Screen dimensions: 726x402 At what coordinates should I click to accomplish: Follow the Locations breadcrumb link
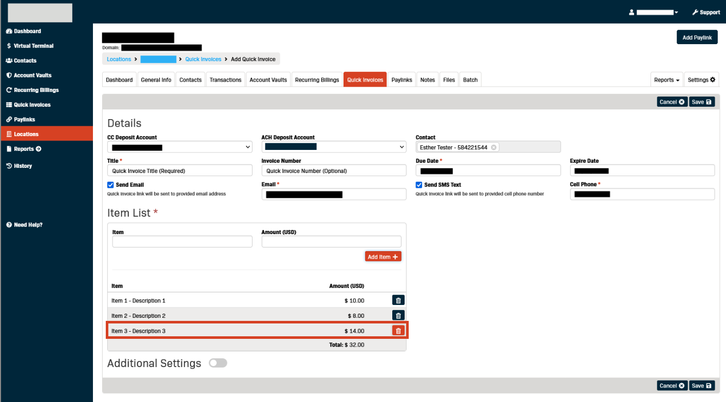coord(119,59)
